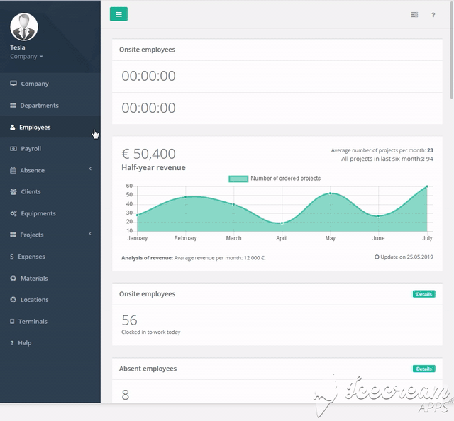Click the question icon beside Help menu
454x421 pixels.
[12, 343]
